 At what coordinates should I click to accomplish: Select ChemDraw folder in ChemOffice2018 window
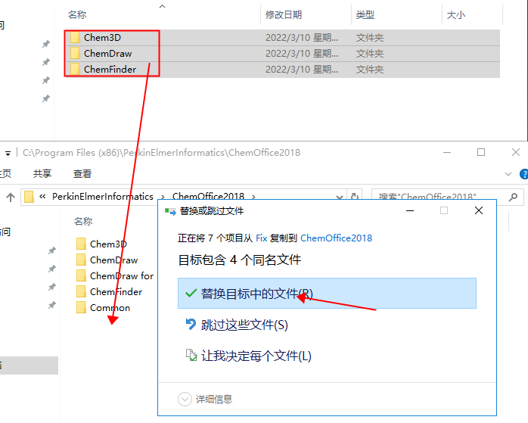click(113, 260)
